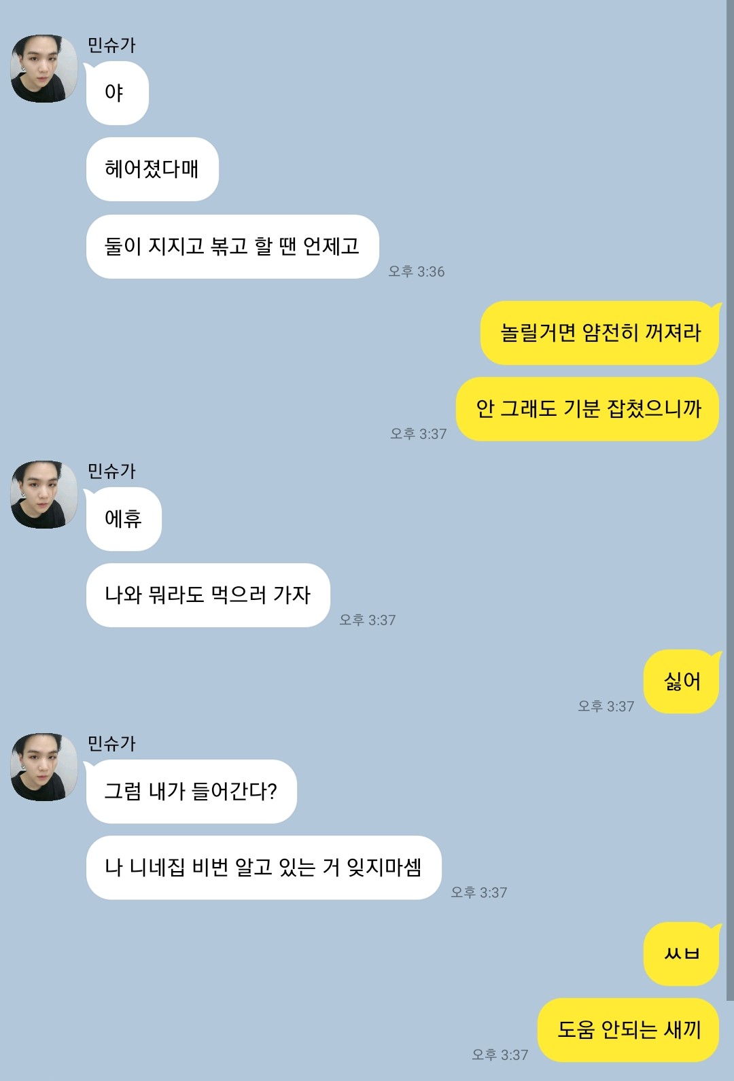Open profile picture beside the '에휴' message
Screen dimensions: 734x1081
[x=44, y=495]
